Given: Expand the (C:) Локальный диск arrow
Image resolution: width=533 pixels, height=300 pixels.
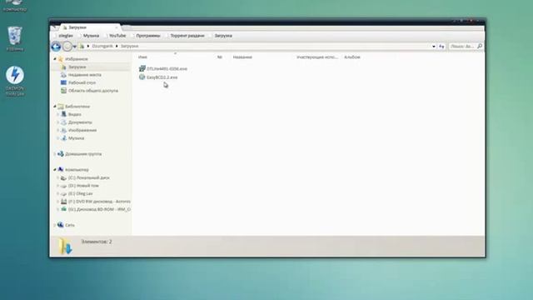Looking at the screenshot, I should pos(57,177).
